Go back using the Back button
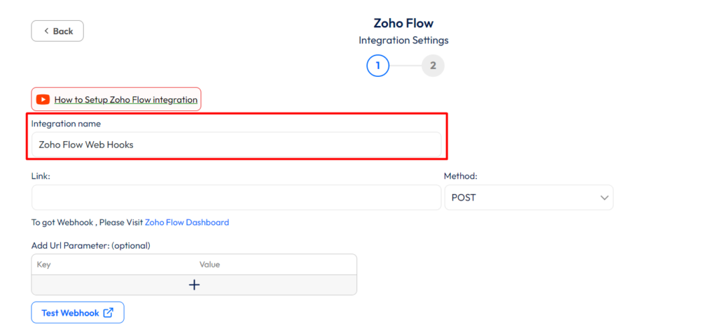Image resolution: width=717 pixels, height=329 pixels. (x=57, y=31)
